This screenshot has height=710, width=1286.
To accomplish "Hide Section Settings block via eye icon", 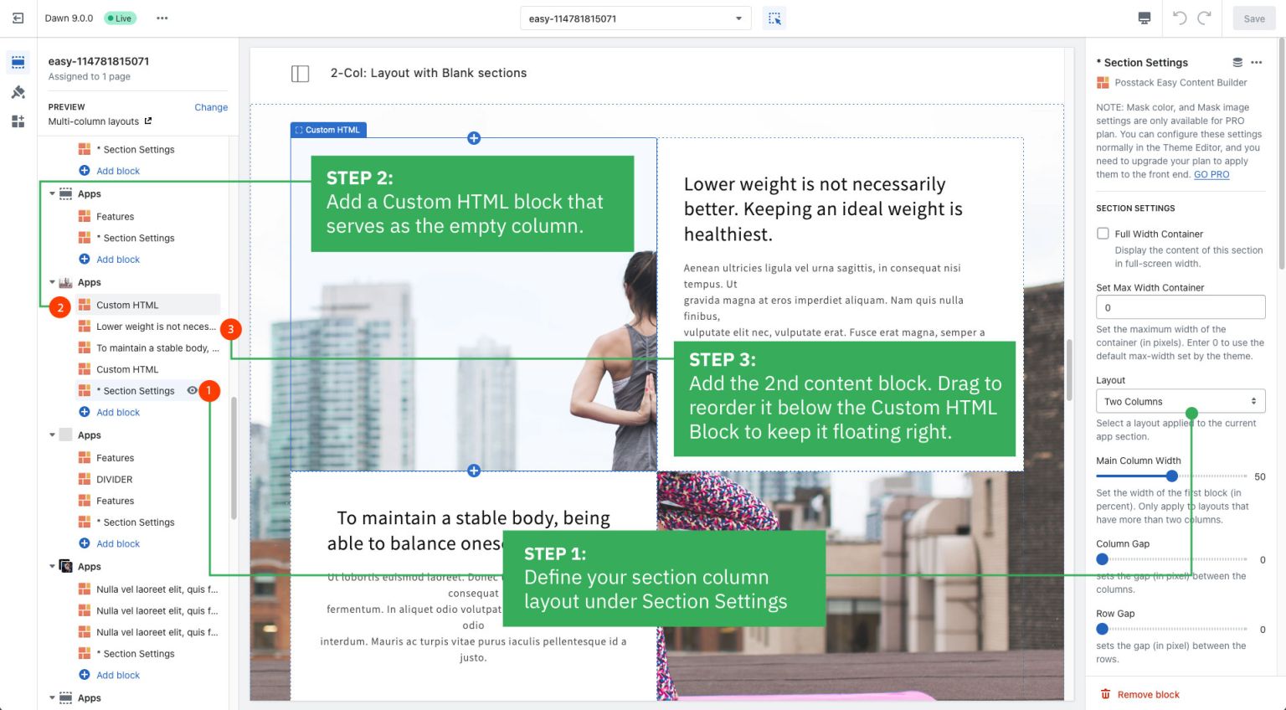I will pos(192,390).
